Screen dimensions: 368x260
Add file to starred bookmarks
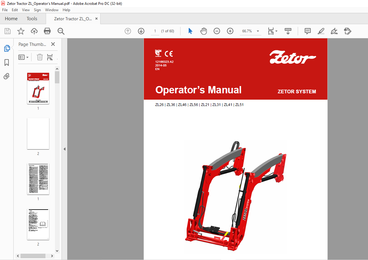[21, 31]
